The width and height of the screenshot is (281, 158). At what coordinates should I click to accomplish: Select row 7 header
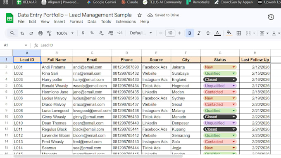[x=6, y=98]
